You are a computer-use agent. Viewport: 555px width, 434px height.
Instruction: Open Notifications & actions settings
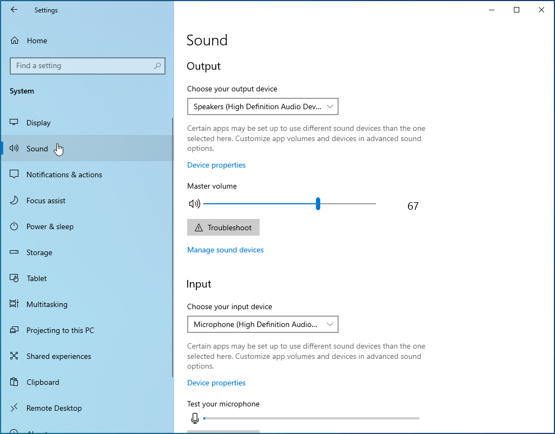pos(64,175)
